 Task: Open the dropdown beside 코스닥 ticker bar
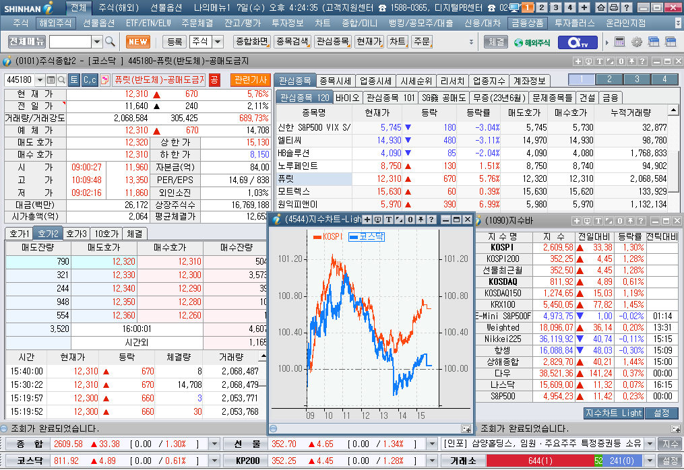click(214, 461)
